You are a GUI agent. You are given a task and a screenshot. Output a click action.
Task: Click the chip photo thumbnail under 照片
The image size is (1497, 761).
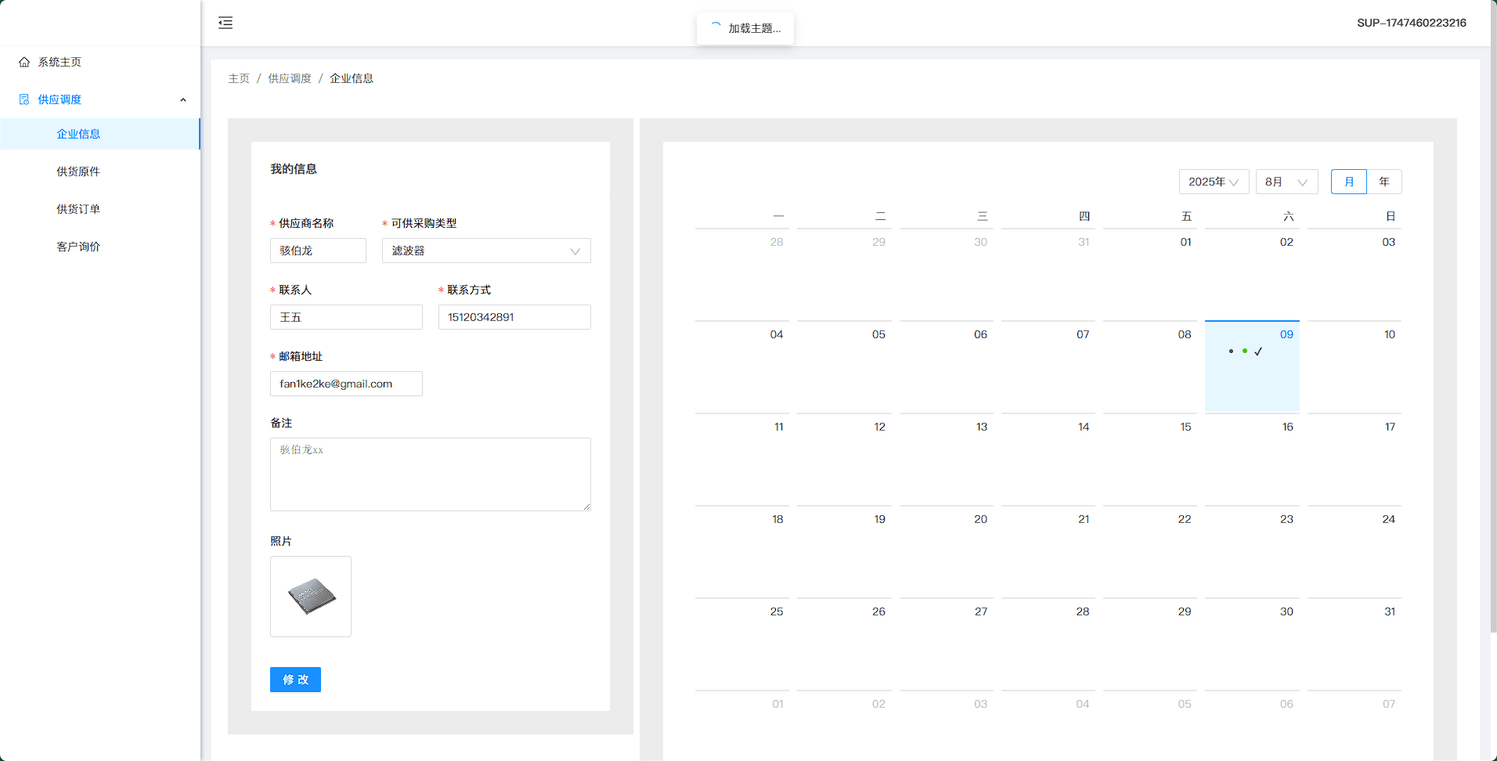311,597
